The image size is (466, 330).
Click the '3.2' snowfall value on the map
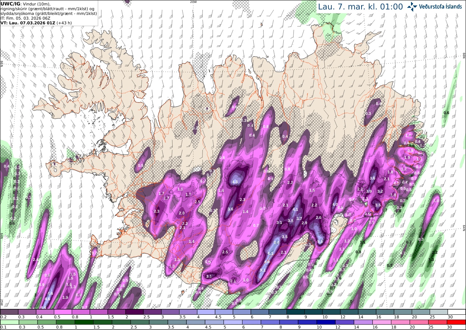pyautogui.click(x=380, y=191)
